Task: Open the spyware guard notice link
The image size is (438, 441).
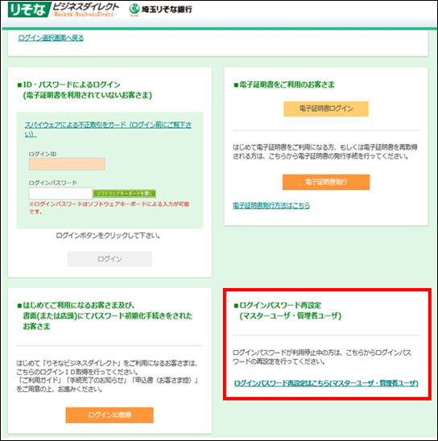Action: [108, 129]
